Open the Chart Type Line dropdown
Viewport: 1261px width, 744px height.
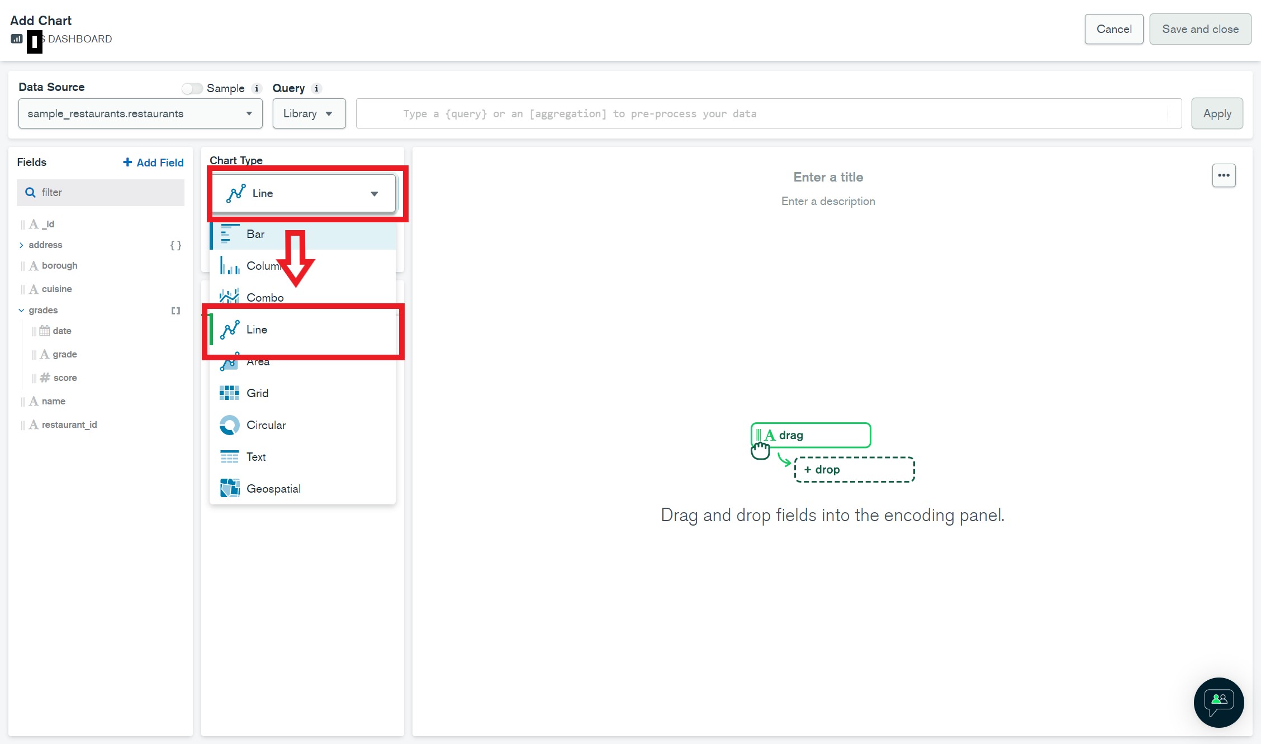point(304,193)
